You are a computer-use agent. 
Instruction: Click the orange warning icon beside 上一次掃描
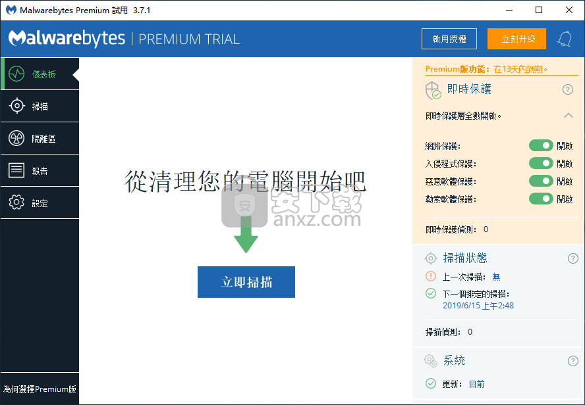[x=431, y=276]
